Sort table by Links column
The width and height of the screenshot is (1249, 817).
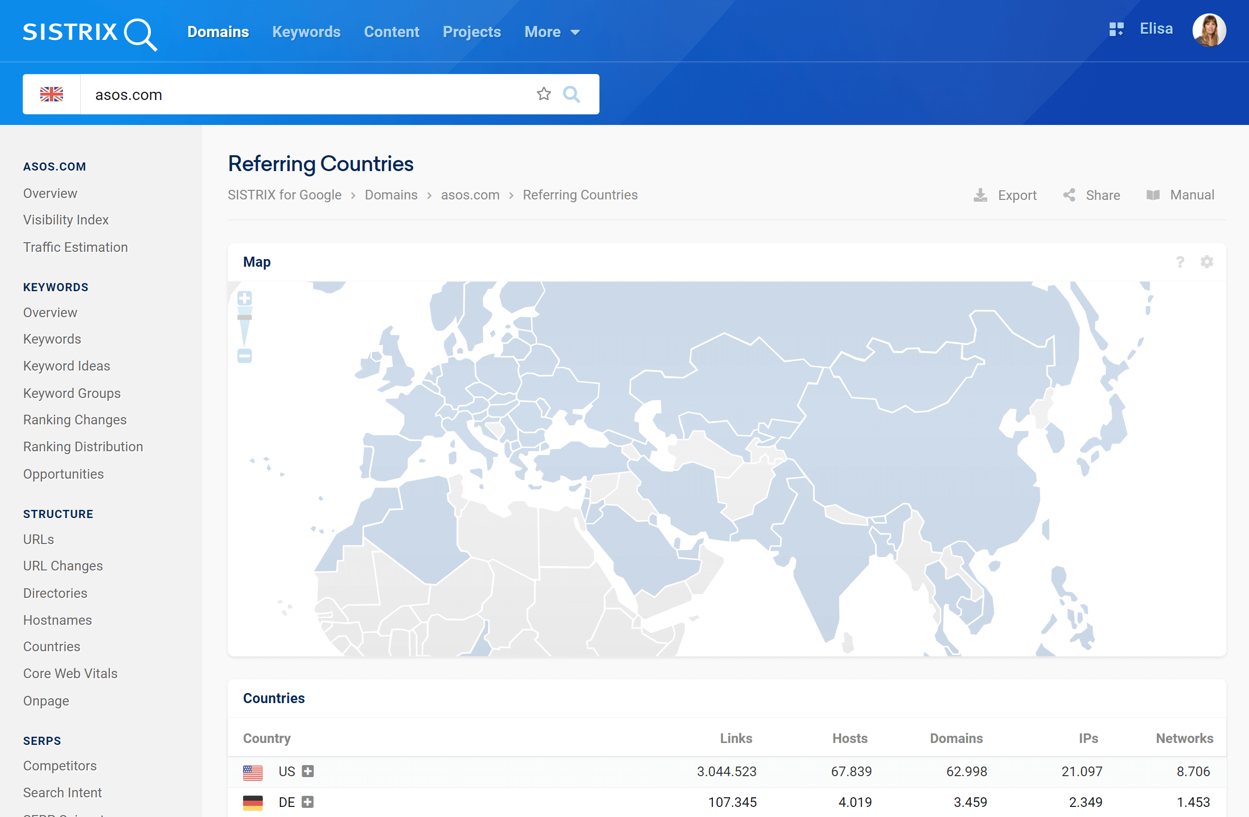736,738
